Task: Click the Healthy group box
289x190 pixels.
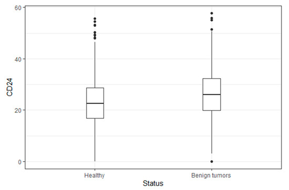Action: click(95, 103)
